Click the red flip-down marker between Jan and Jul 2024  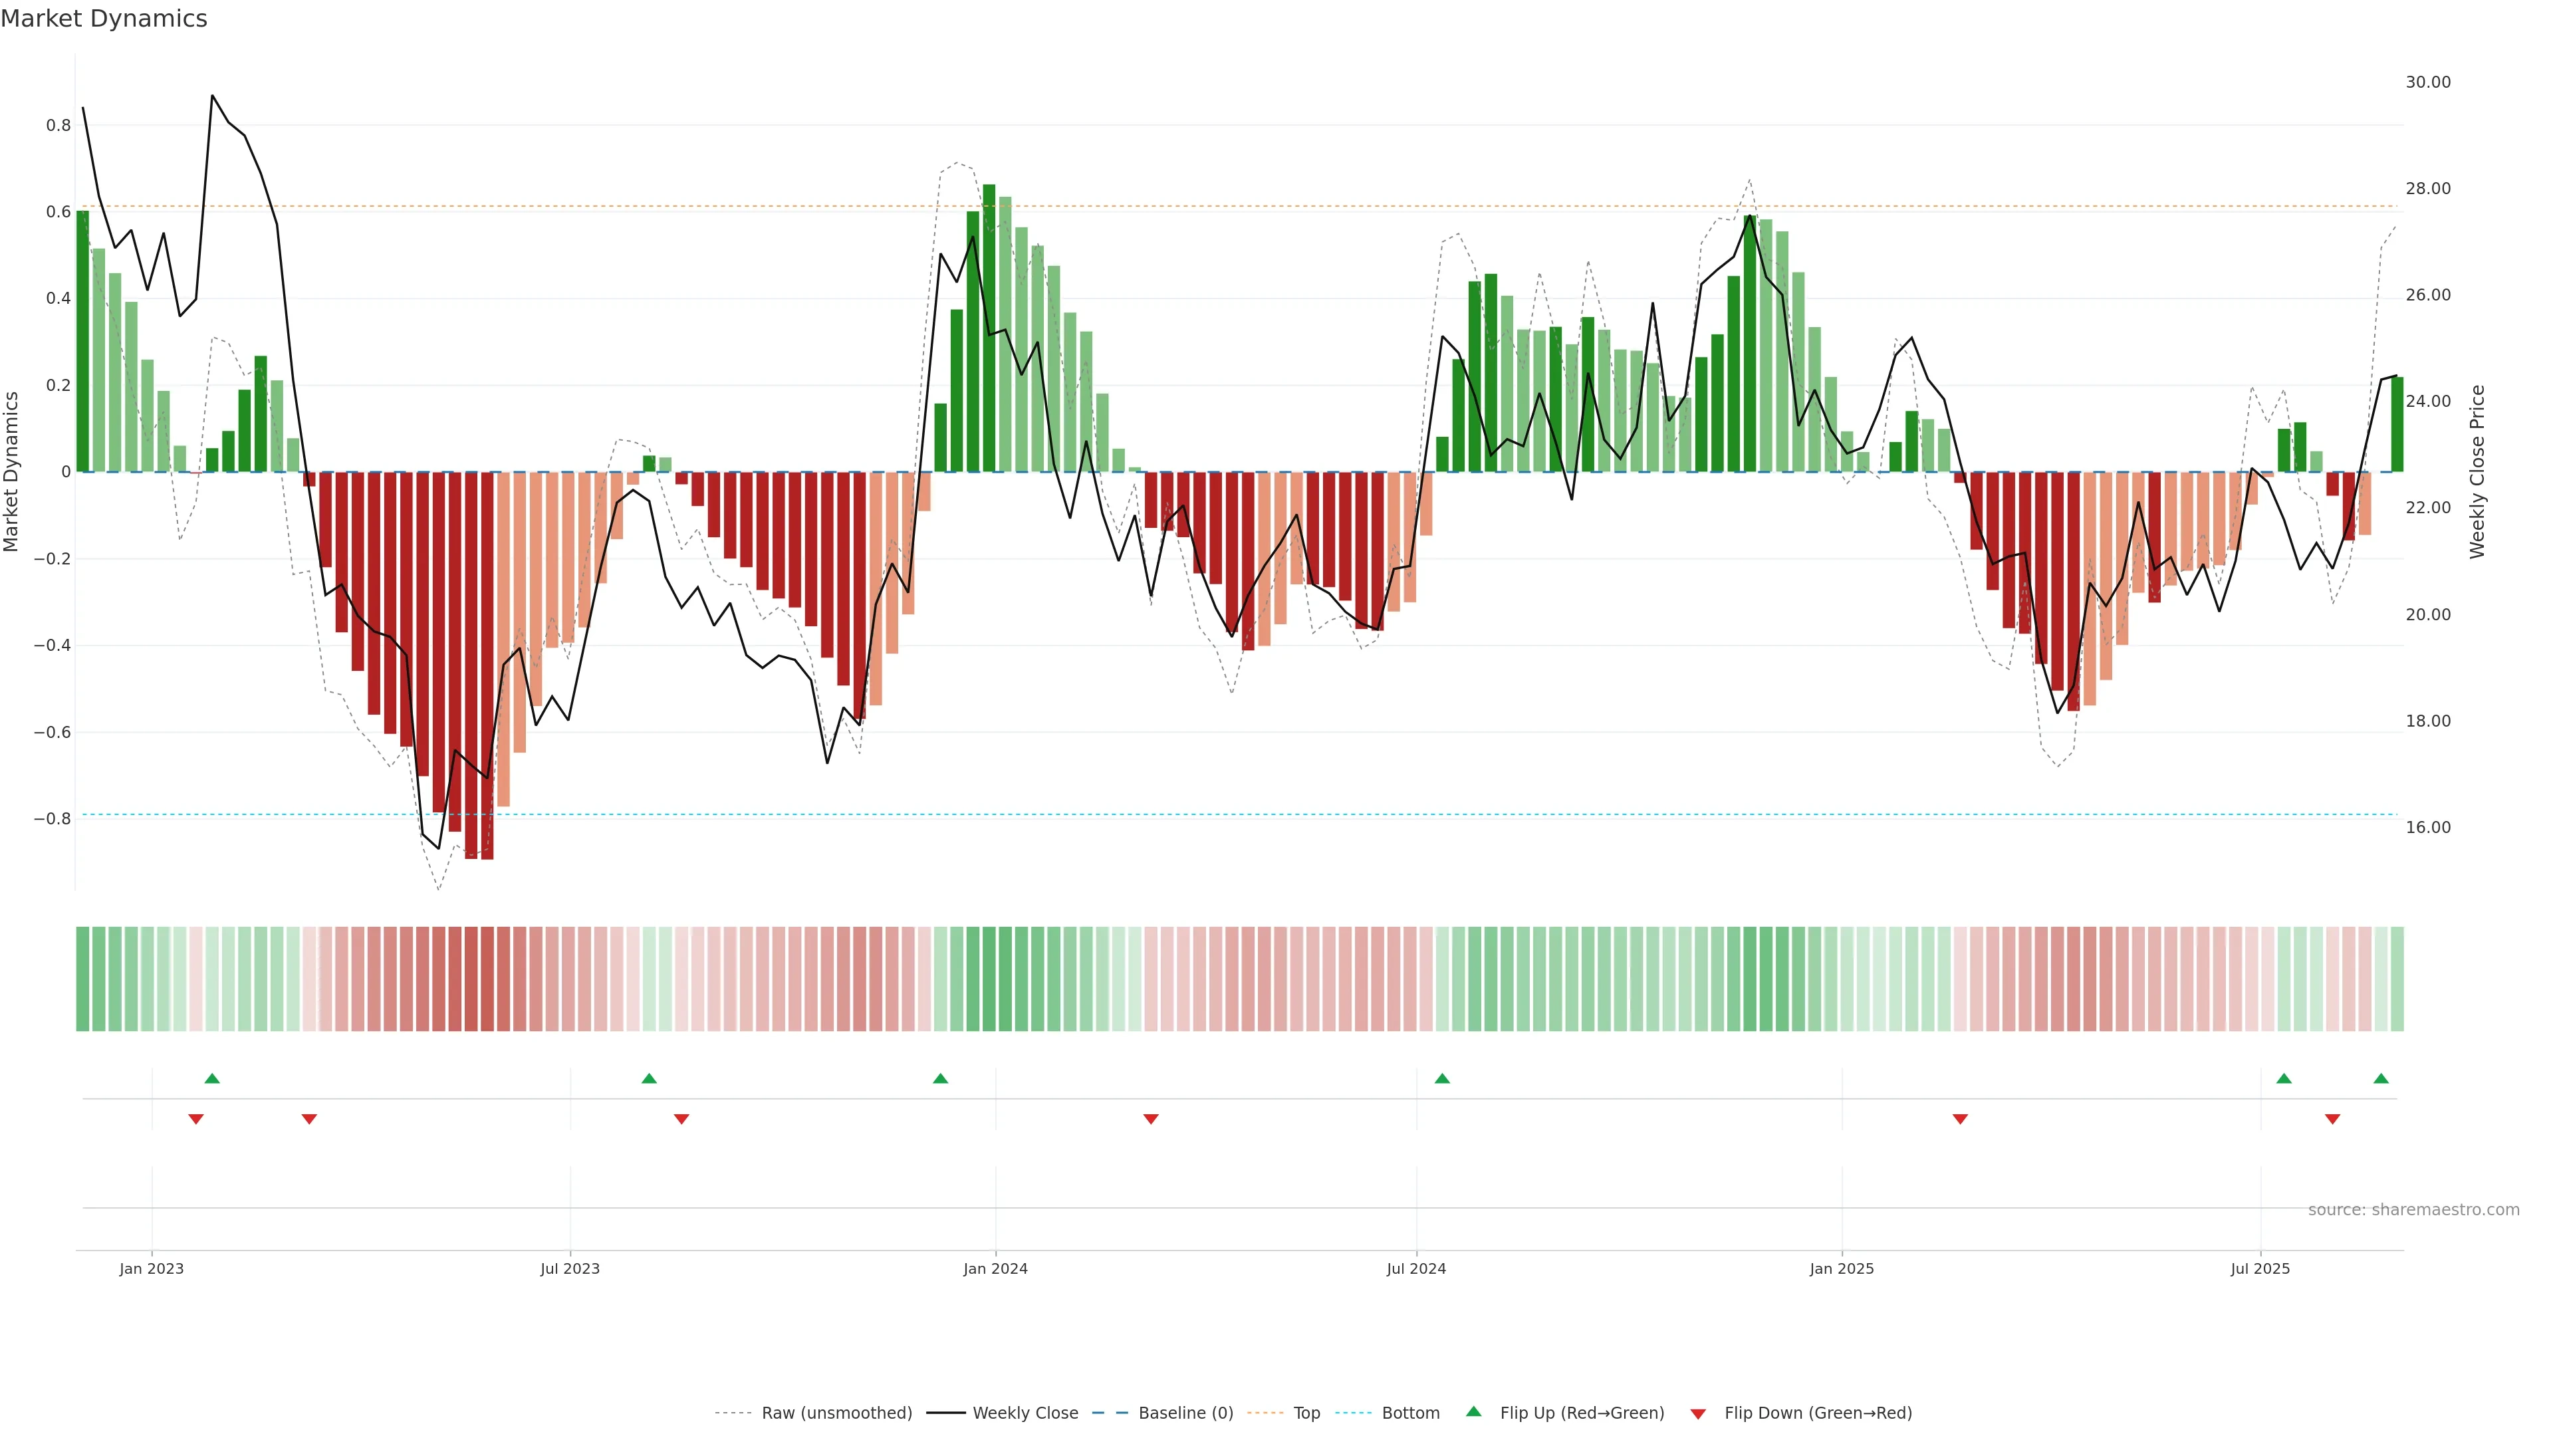tap(1151, 1119)
